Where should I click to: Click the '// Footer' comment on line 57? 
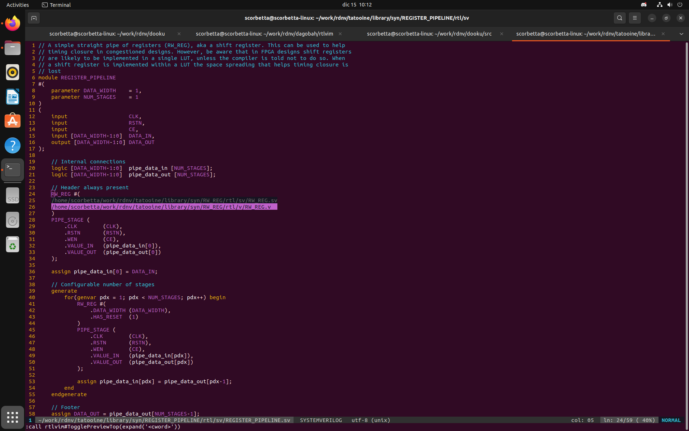[66, 407]
